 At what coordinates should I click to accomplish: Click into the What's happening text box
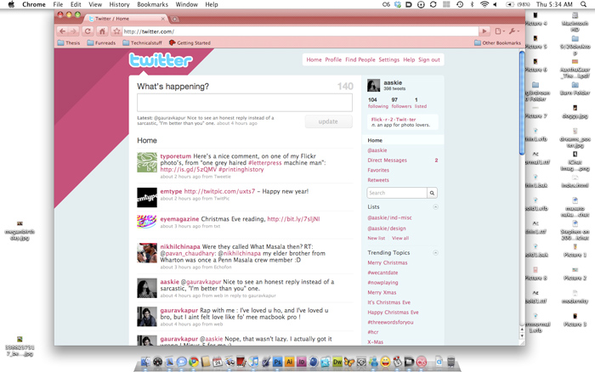(x=245, y=103)
